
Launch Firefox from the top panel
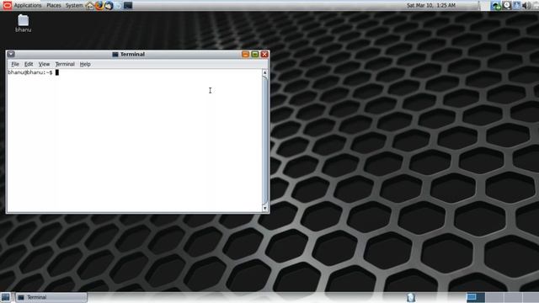(x=99, y=6)
